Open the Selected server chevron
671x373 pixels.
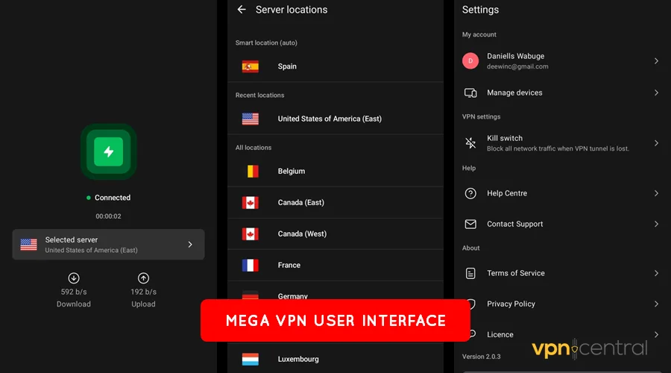tap(190, 245)
